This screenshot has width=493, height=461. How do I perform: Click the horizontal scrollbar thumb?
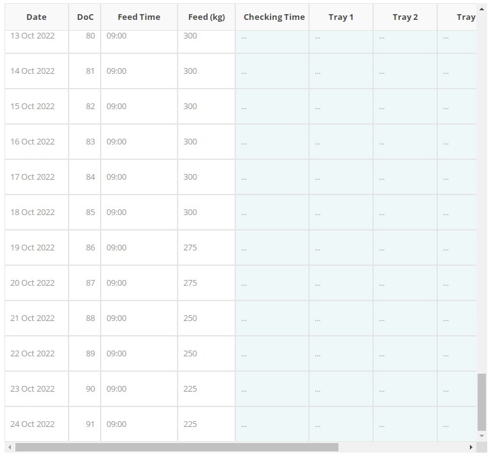(176, 447)
